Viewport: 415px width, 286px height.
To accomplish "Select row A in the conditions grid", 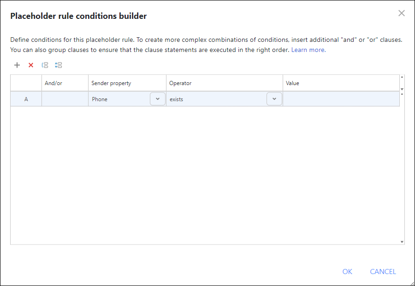I will [x=26, y=98].
